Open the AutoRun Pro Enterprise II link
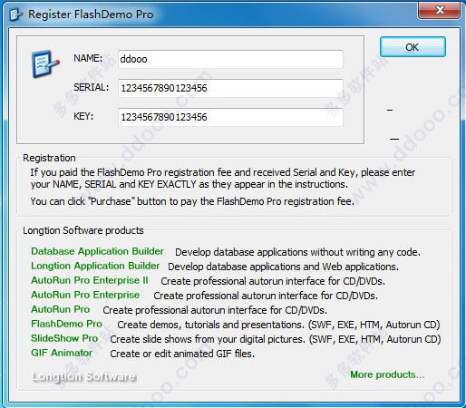Screen dimensions: 466x408 click(90, 280)
